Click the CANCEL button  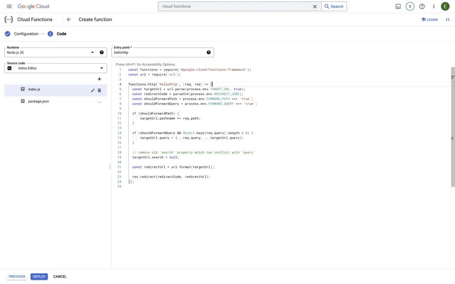(60, 276)
